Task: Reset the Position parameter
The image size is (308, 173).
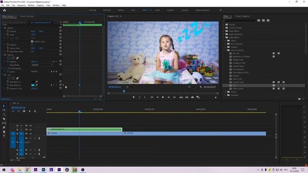Action: point(60,31)
